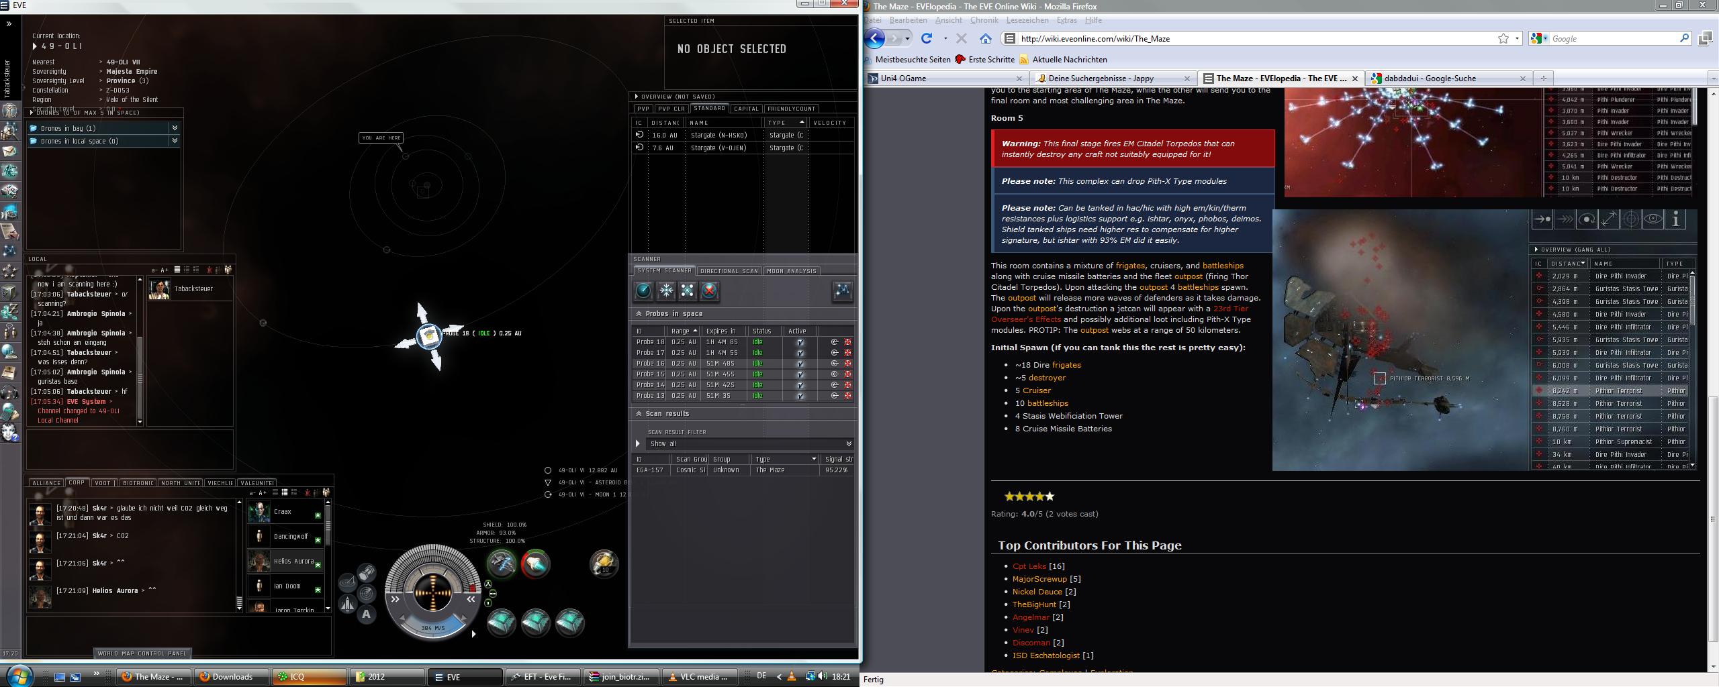Expand the Overview (Not Saved) header arrow
Image resolution: width=1719 pixels, height=687 pixels.
click(637, 97)
